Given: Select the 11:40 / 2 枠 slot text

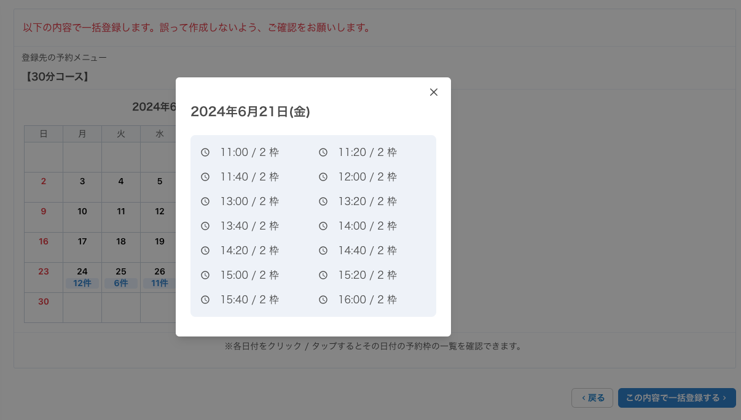Looking at the screenshot, I should (249, 177).
